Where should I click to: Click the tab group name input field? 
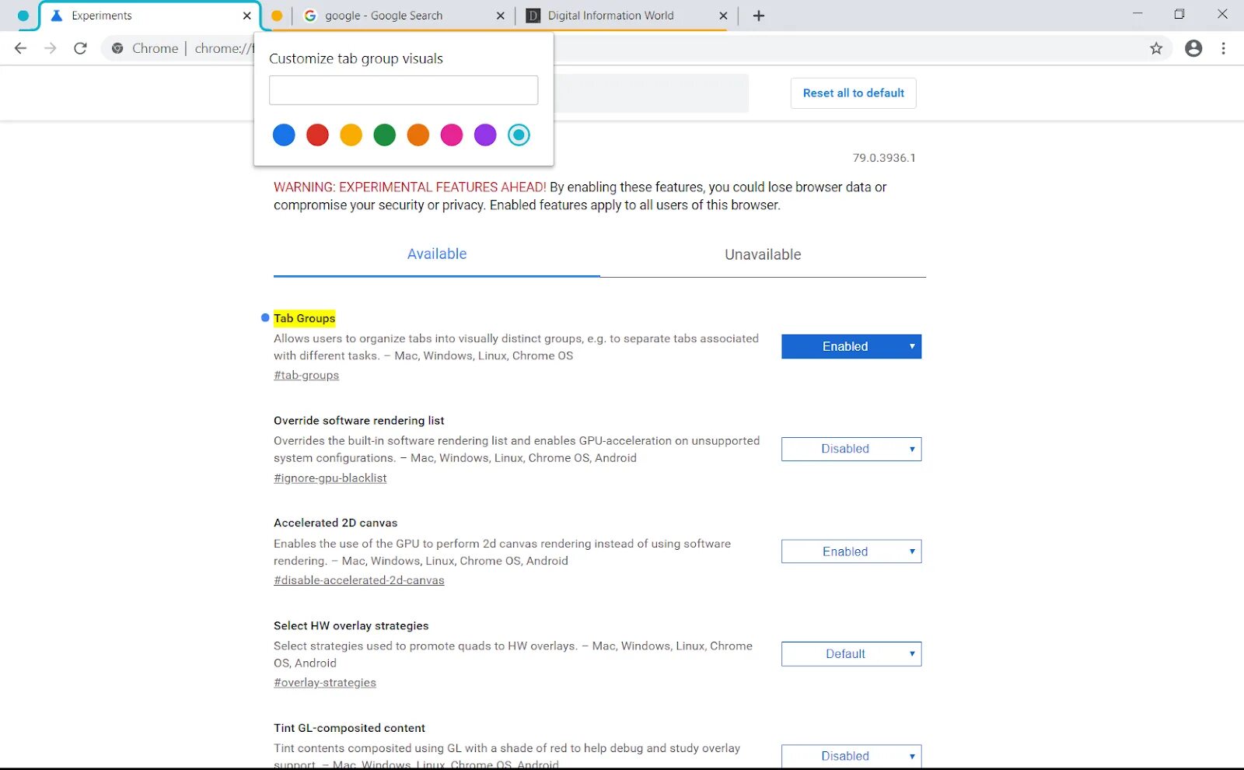point(404,90)
